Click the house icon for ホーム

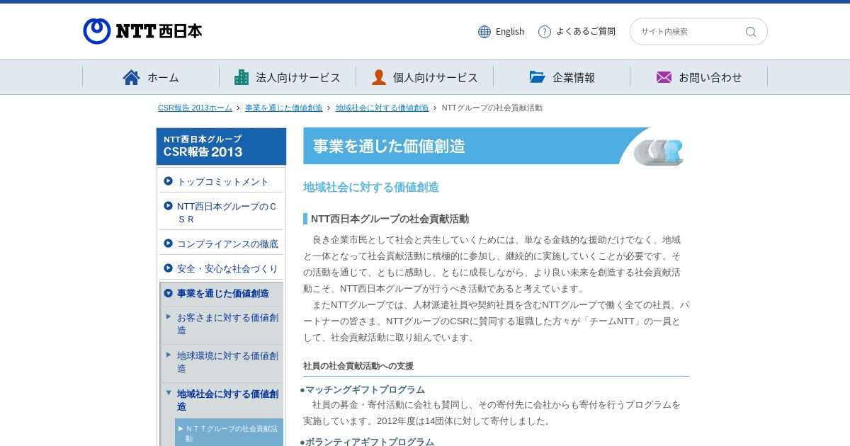click(x=131, y=77)
